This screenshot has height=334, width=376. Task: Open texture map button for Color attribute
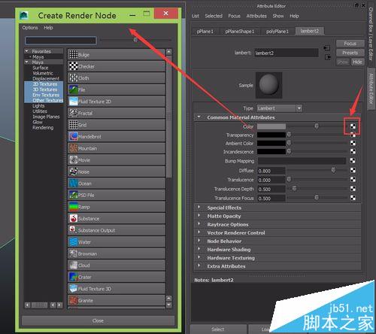tap(353, 126)
